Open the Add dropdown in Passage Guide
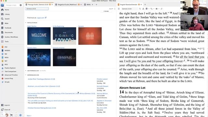This screenshot has height=117, width=208. tap(111, 9)
